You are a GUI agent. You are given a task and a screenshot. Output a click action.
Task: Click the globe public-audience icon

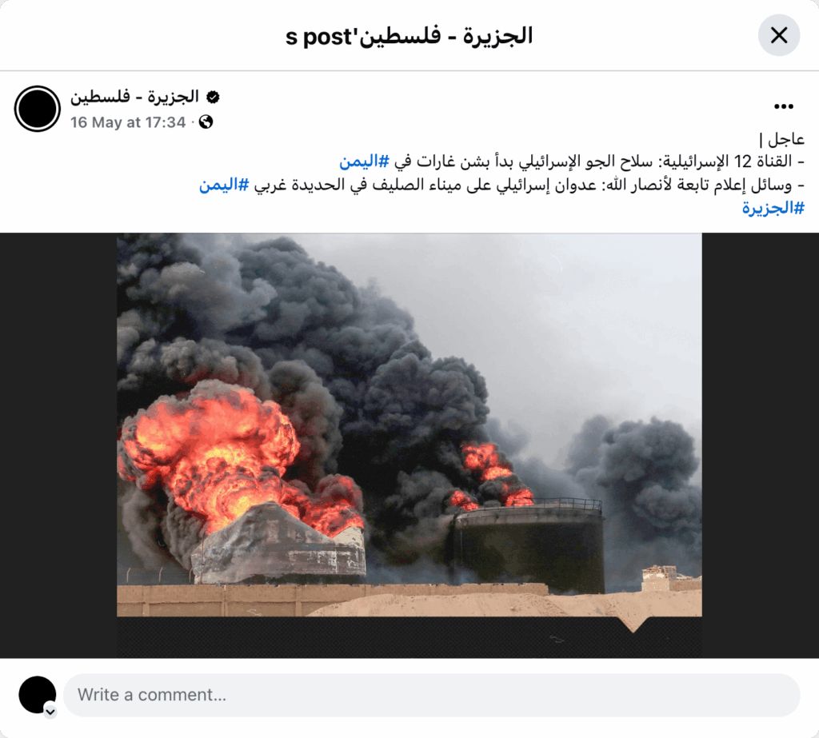tap(206, 122)
